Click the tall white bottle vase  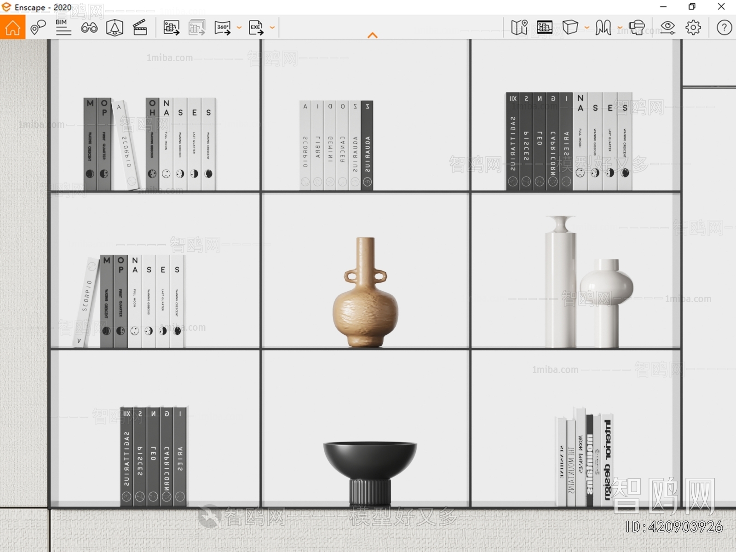(560, 282)
